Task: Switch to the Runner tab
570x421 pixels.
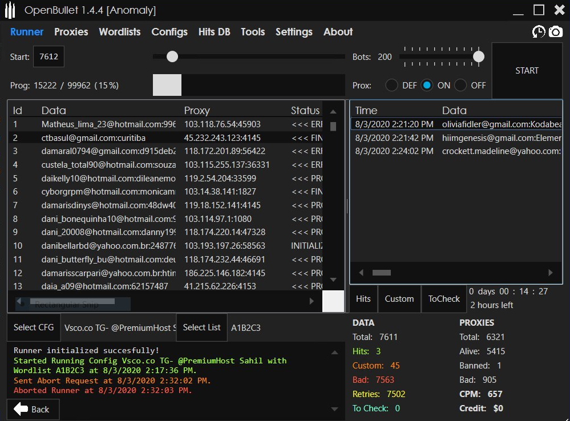Action: point(27,32)
